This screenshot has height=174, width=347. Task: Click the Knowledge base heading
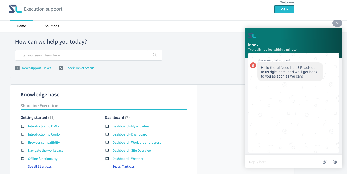[x=40, y=95]
